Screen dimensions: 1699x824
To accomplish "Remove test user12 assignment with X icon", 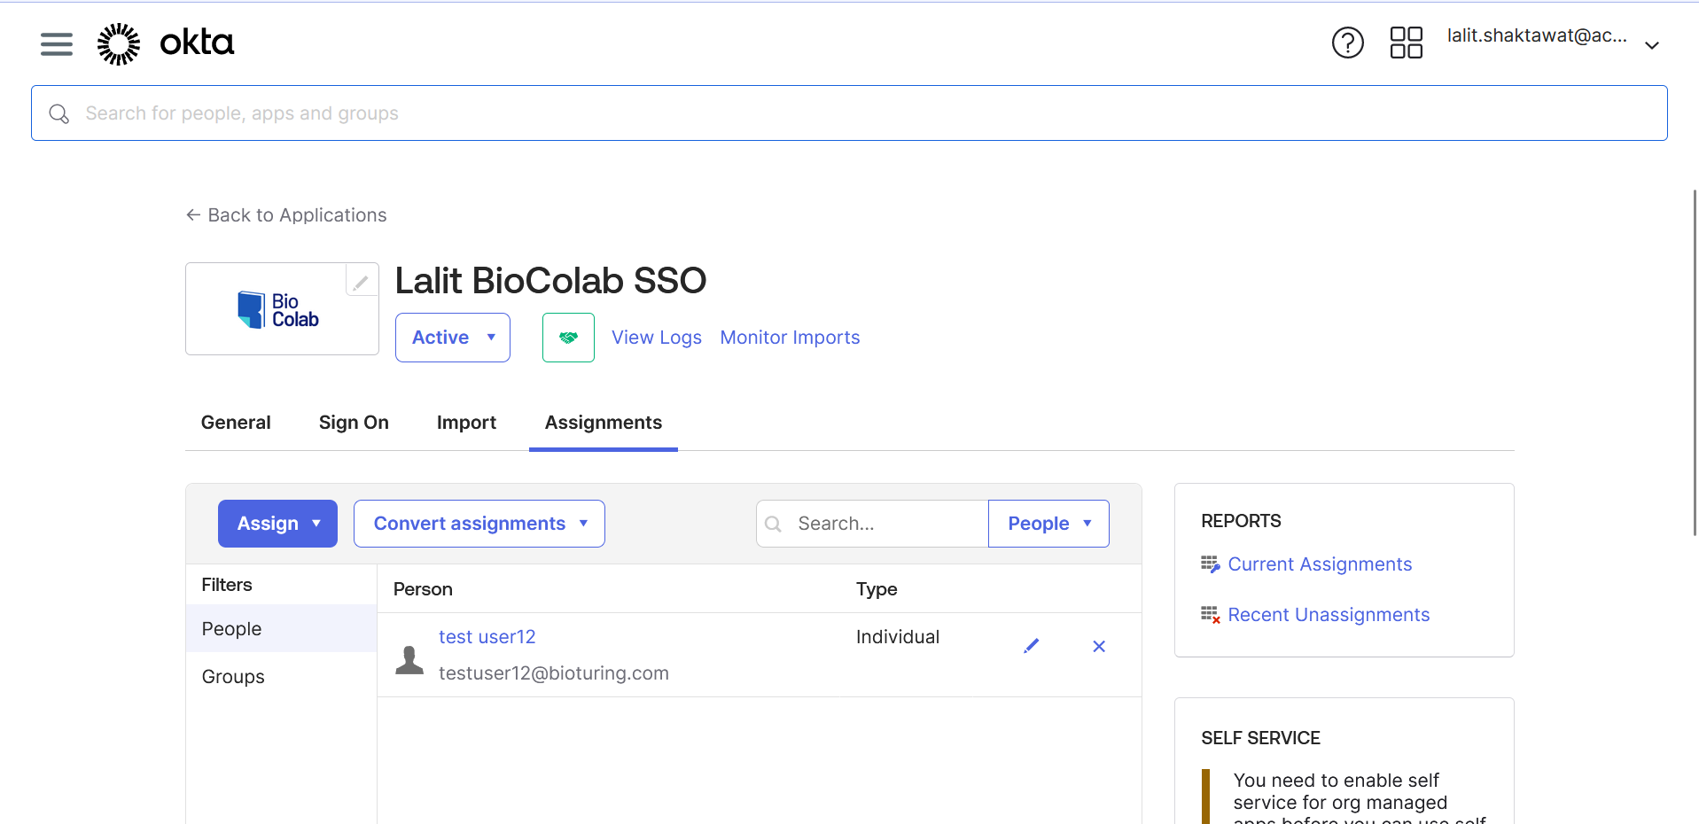I will click(x=1099, y=646).
